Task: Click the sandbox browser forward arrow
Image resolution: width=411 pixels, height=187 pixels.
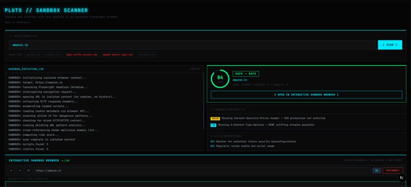Action: (20, 171)
